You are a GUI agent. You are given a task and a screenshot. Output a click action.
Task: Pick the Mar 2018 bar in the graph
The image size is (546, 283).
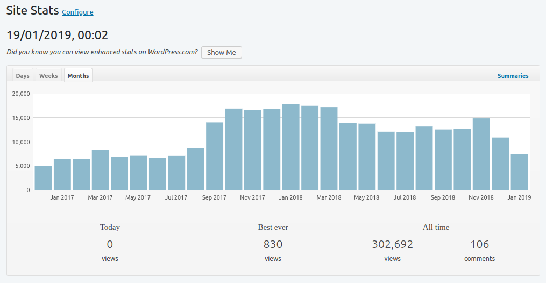[x=329, y=149]
